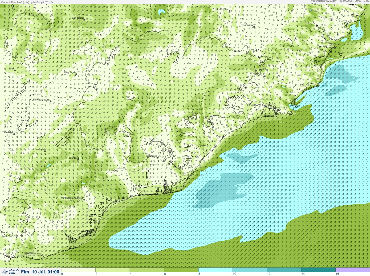Click the legend value '16'
Viewport: 370px width, 276px height.
(x=337, y=274)
